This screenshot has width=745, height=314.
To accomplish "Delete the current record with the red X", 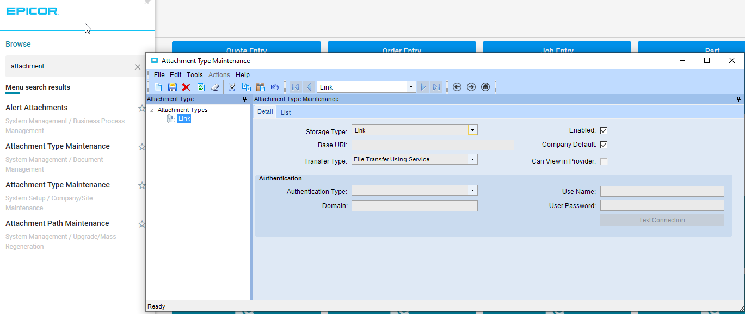I will [x=186, y=87].
